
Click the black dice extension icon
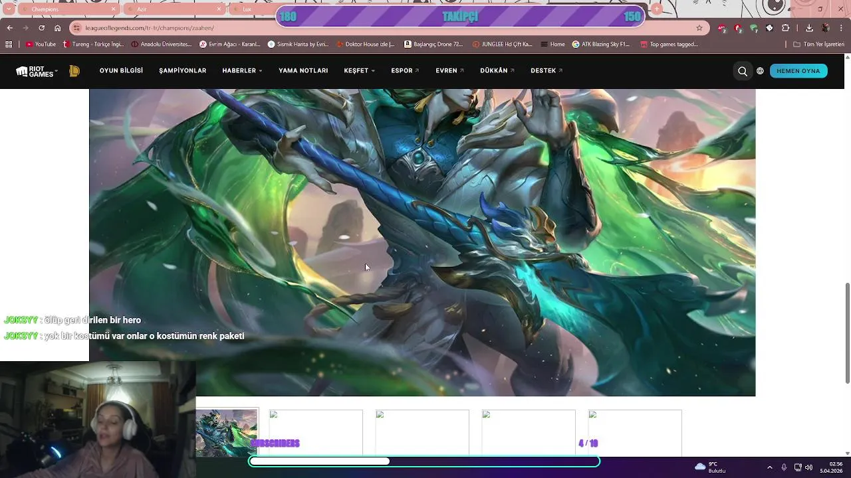[769, 28]
